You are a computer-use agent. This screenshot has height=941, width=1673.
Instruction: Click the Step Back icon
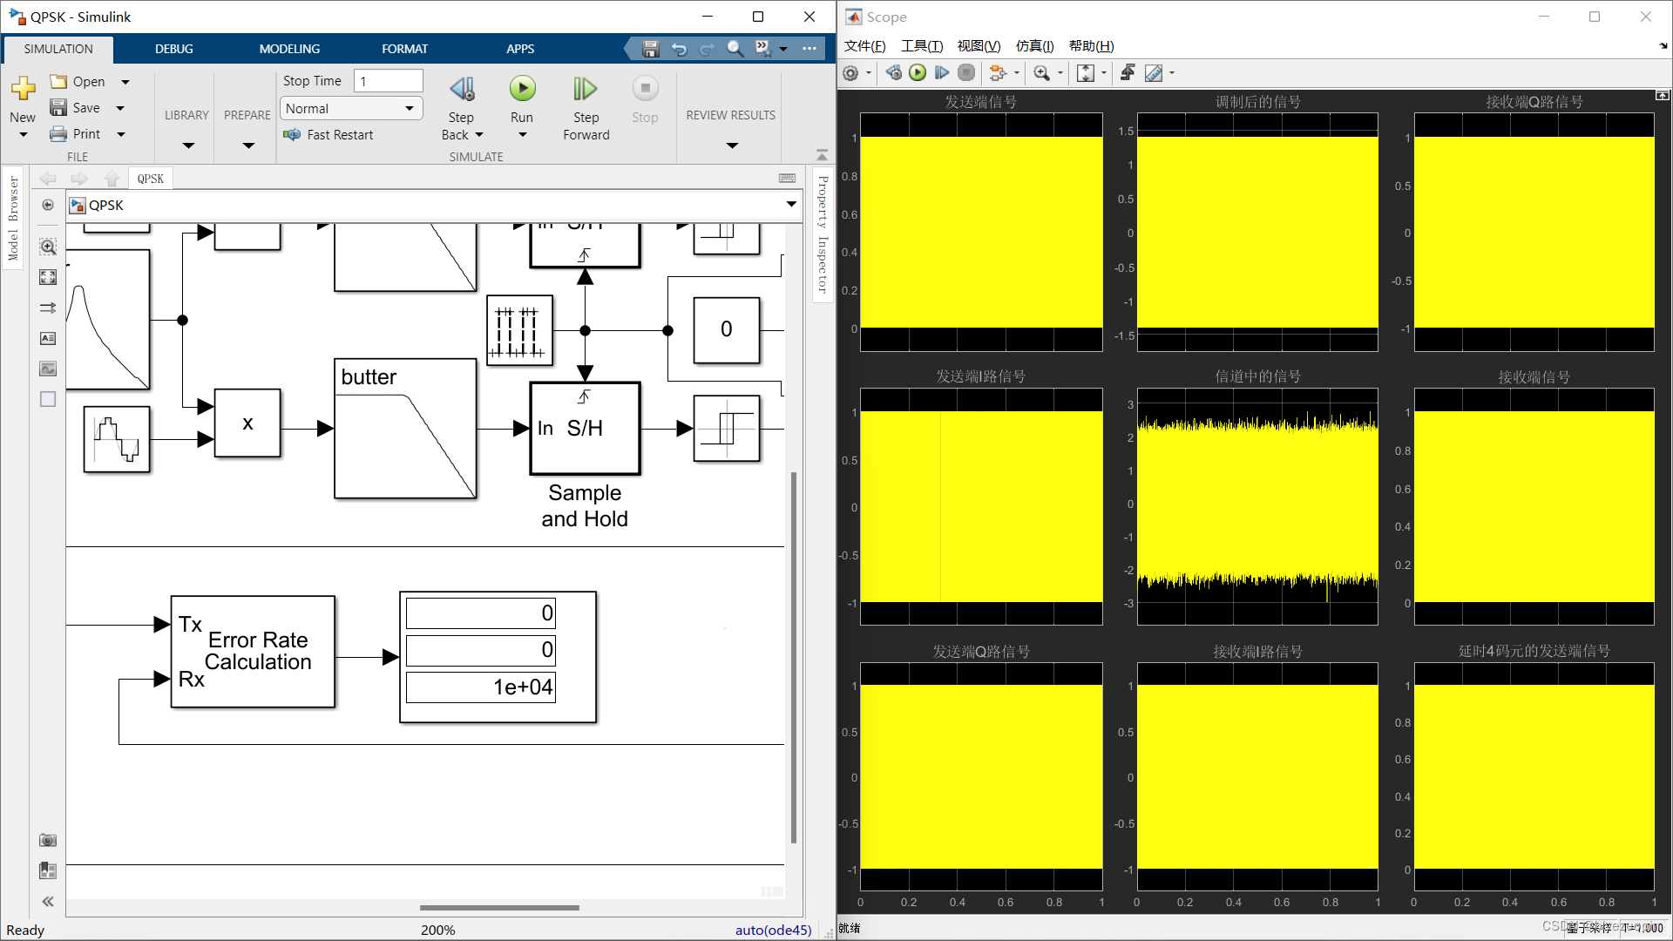click(461, 89)
